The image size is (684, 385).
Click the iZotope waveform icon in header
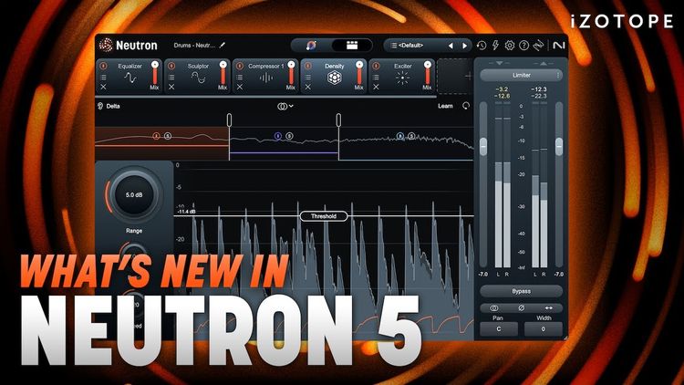point(539,45)
